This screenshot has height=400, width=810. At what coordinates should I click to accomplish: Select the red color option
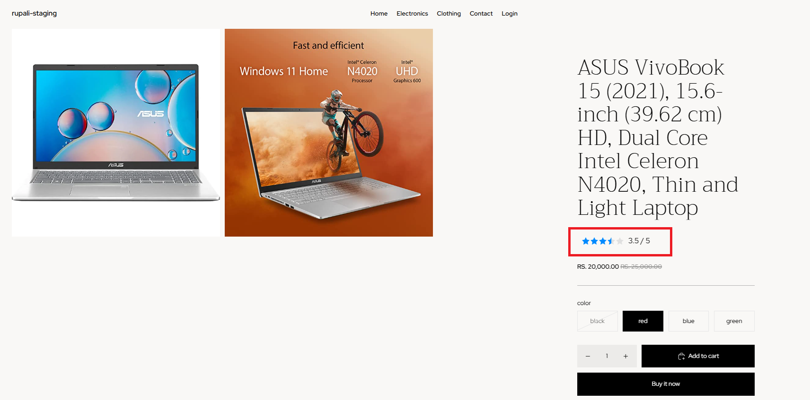643,321
